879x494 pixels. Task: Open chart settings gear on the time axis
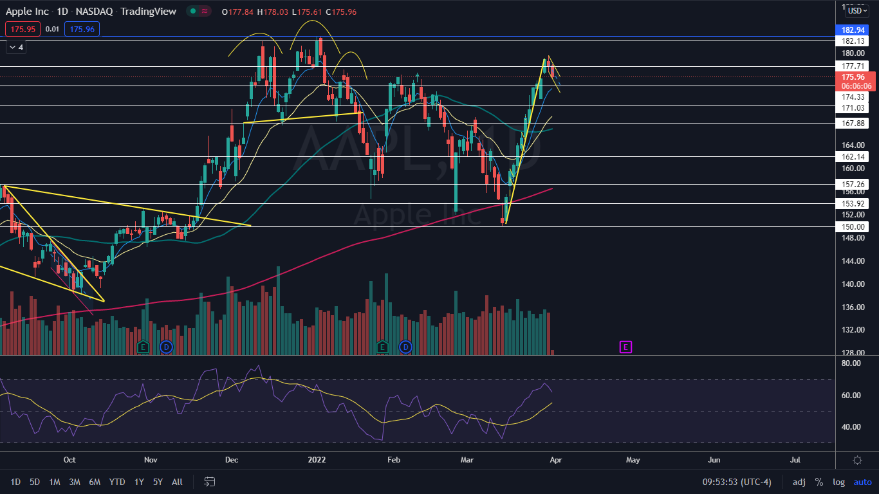coord(857,460)
